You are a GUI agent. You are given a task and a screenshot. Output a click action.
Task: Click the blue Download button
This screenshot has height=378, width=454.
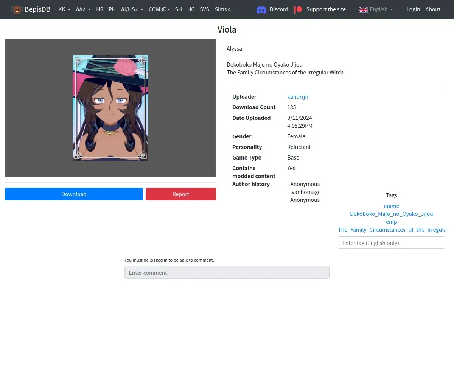(x=74, y=194)
